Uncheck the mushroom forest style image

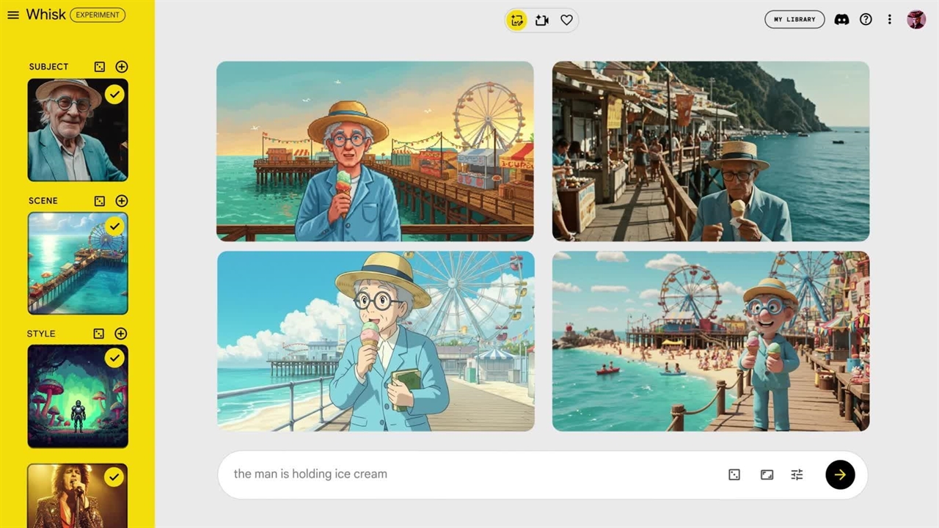point(114,358)
